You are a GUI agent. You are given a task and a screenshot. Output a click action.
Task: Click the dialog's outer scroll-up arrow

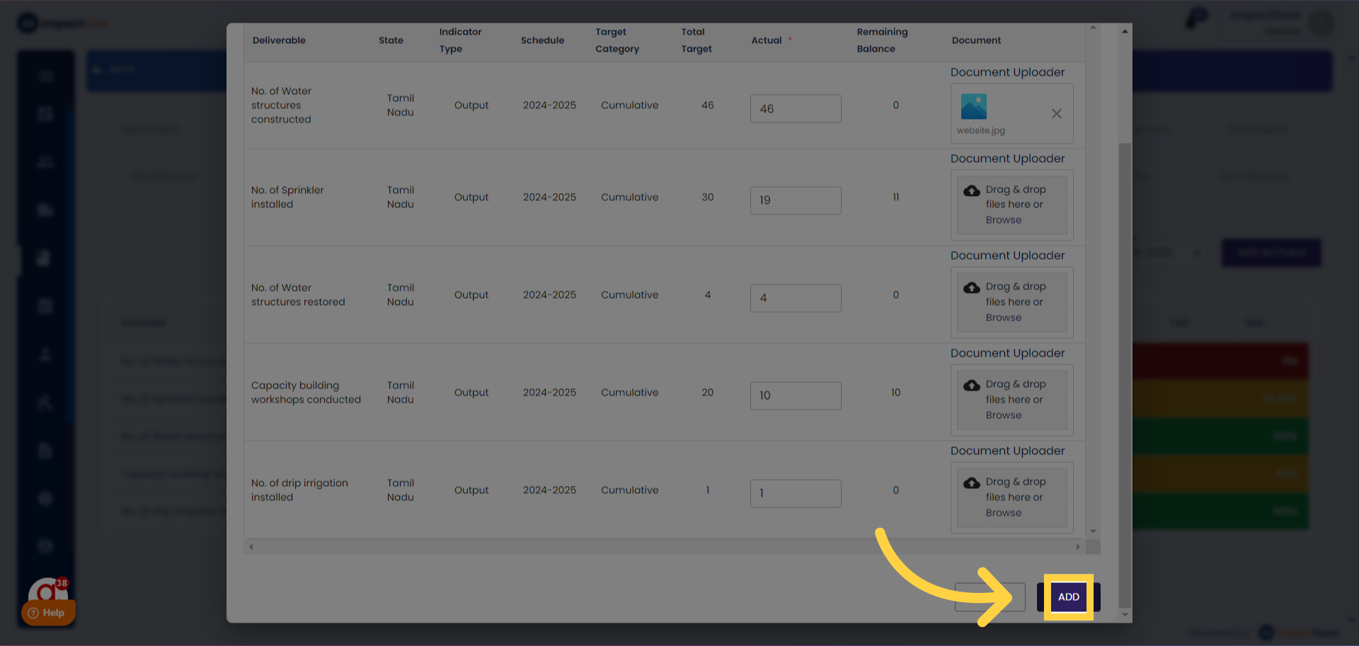(x=1125, y=31)
